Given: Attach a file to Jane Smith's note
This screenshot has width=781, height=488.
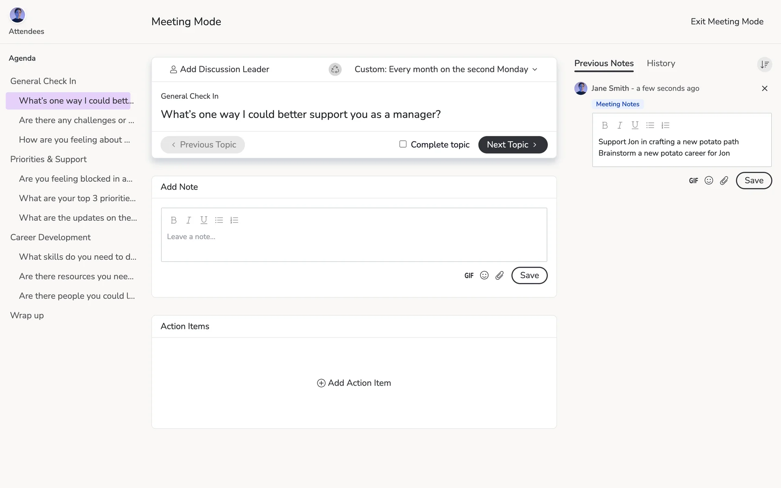Looking at the screenshot, I should click(x=724, y=181).
